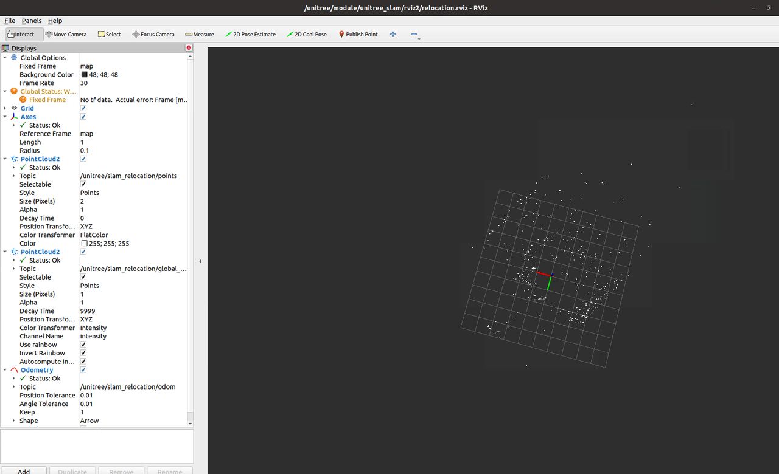Toggle the Use rainbow checkbox
This screenshot has height=474, width=779.
click(83, 345)
